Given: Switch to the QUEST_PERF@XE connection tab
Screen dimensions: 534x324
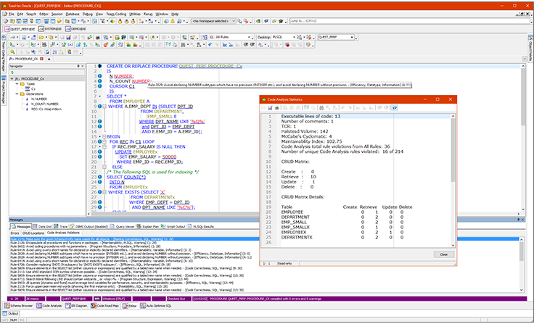Looking at the screenshot, I should click(20, 29).
